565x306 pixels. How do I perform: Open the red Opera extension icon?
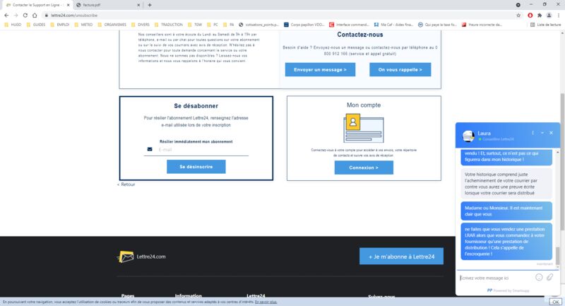pos(530,16)
